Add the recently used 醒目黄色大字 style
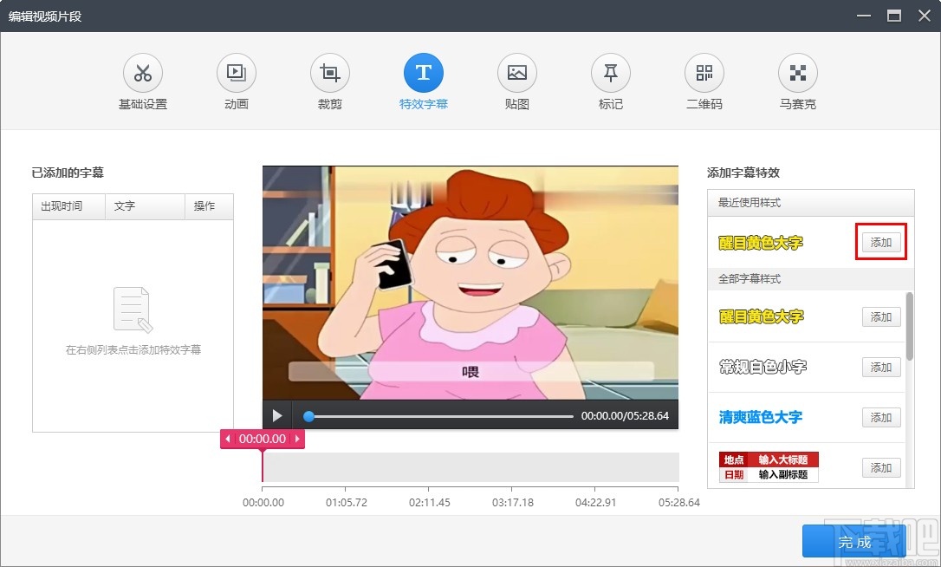This screenshot has width=941, height=567. 881,242
